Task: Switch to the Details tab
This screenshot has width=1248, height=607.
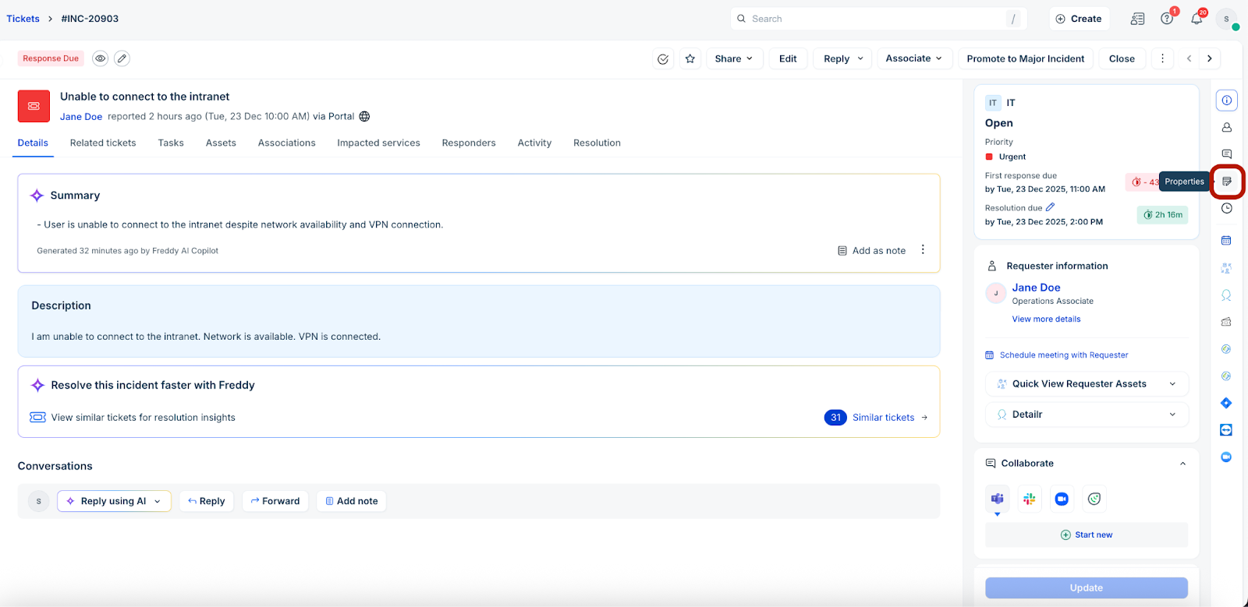Action: pyautogui.click(x=33, y=143)
